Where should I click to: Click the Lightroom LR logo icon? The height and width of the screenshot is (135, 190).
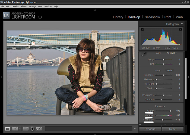(x=7, y=15)
